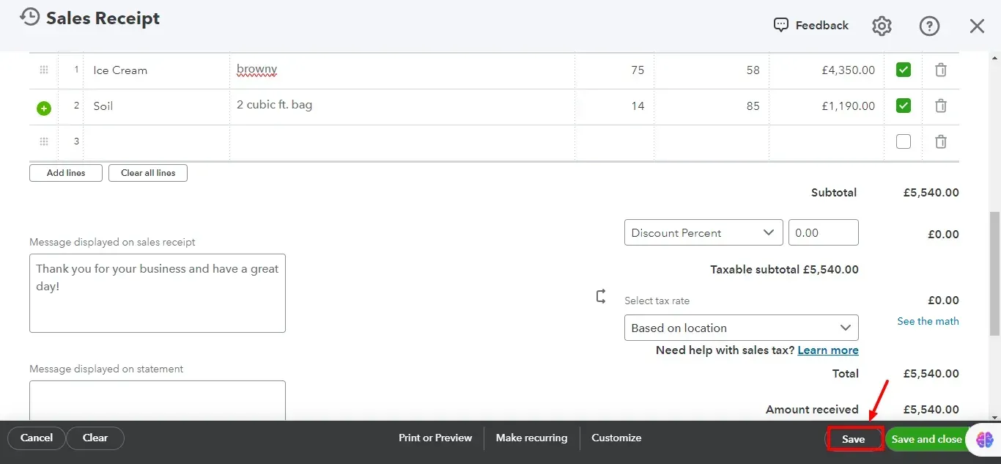Choose Make recurring from the footer
The height and width of the screenshot is (464, 1001).
[x=531, y=438]
